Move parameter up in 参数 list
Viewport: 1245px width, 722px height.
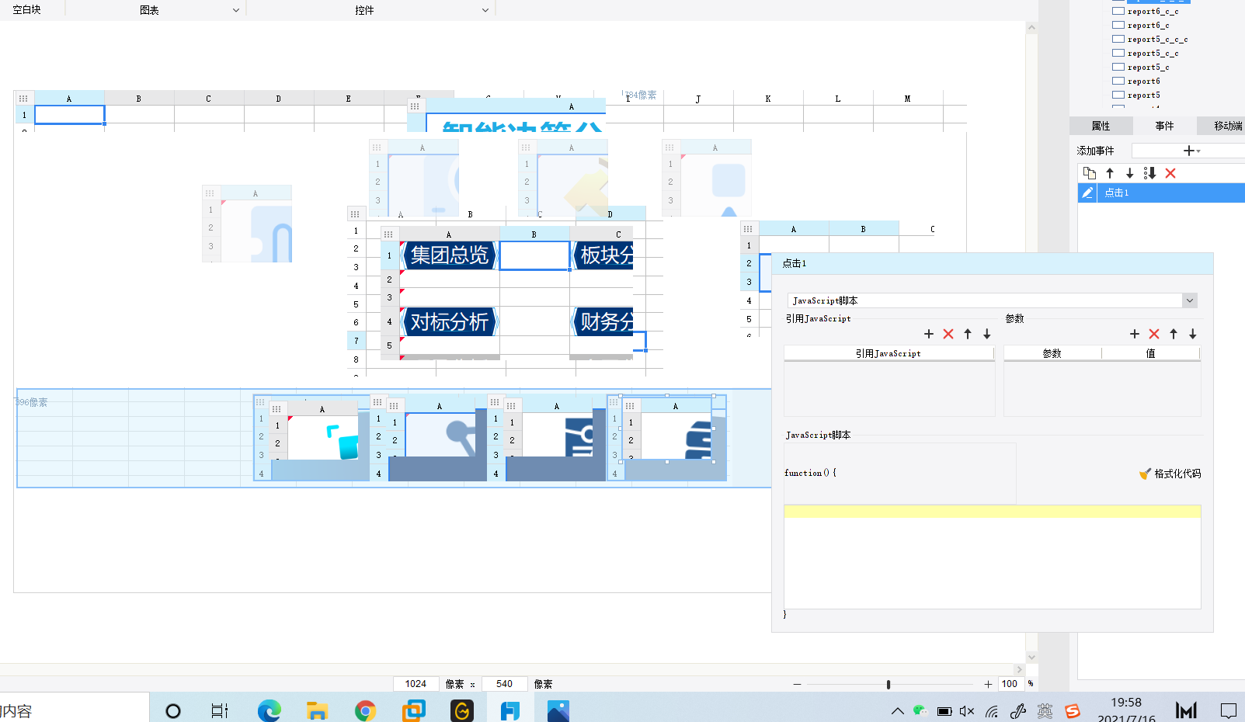[1174, 334]
